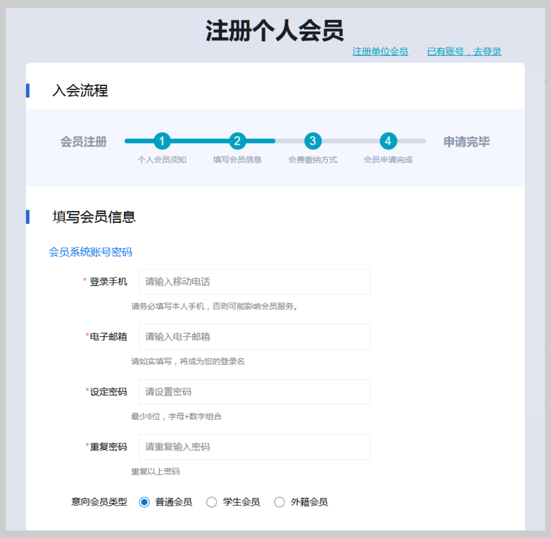Click the 填写会员信息 step label
Viewport: 551px width, 538px height.
237,160
